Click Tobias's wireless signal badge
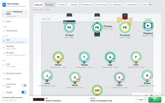This screenshot has height=103, width=165. point(87,60)
